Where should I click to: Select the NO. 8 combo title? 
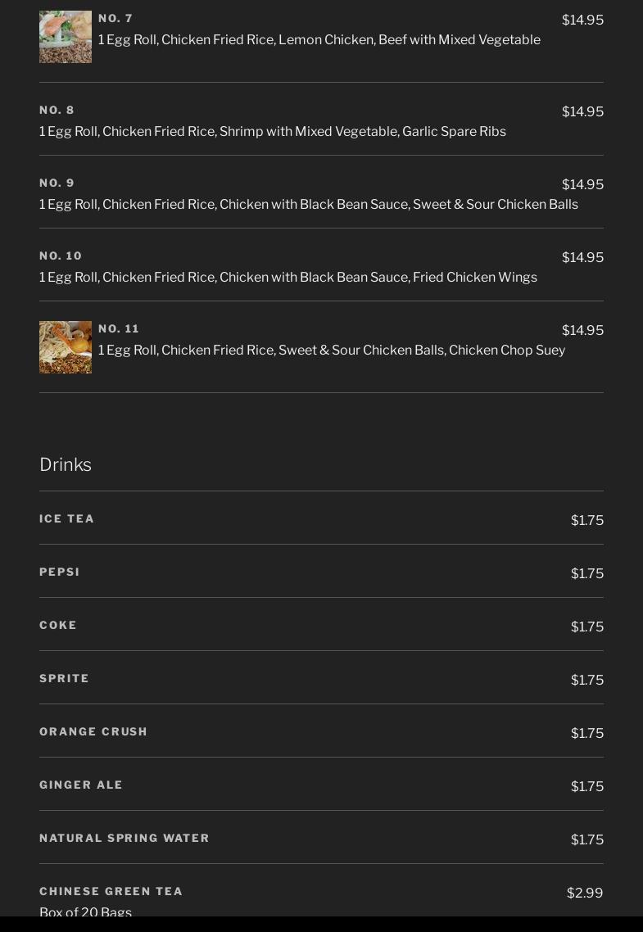click(x=57, y=110)
